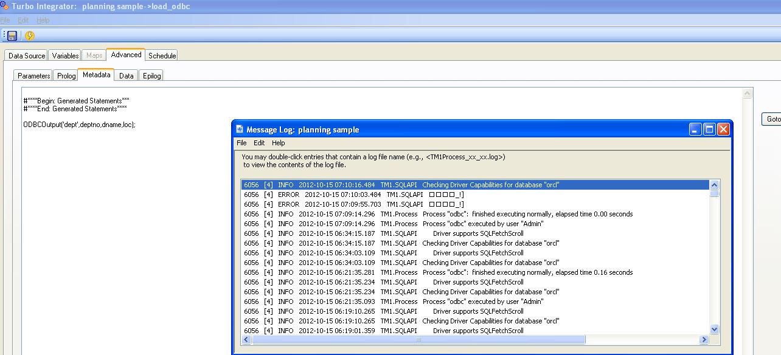Switch to the Parameters sub-tab
The height and width of the screenshot is (355, 781).
[x=33, y=76]
